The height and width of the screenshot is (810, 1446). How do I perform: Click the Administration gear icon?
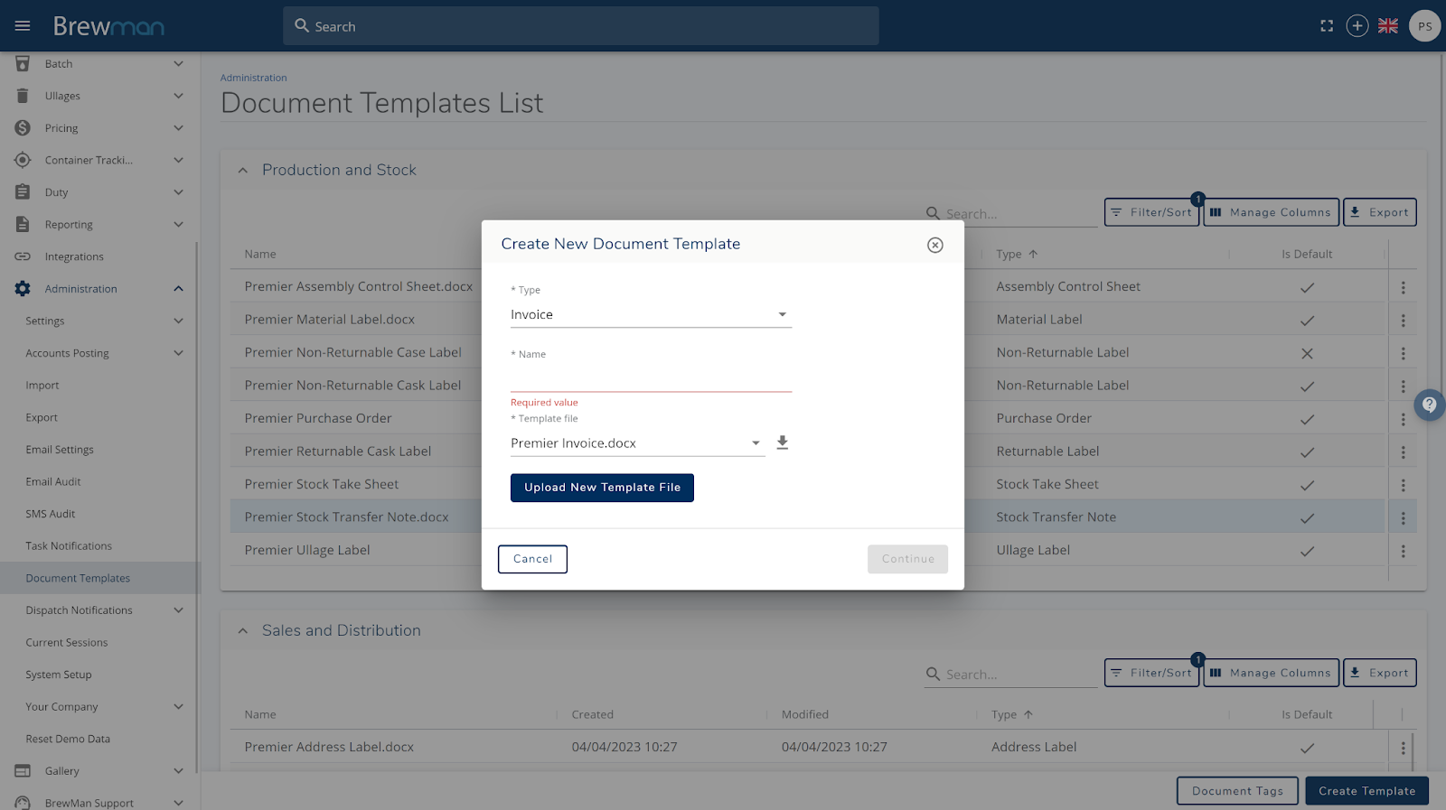23,289
